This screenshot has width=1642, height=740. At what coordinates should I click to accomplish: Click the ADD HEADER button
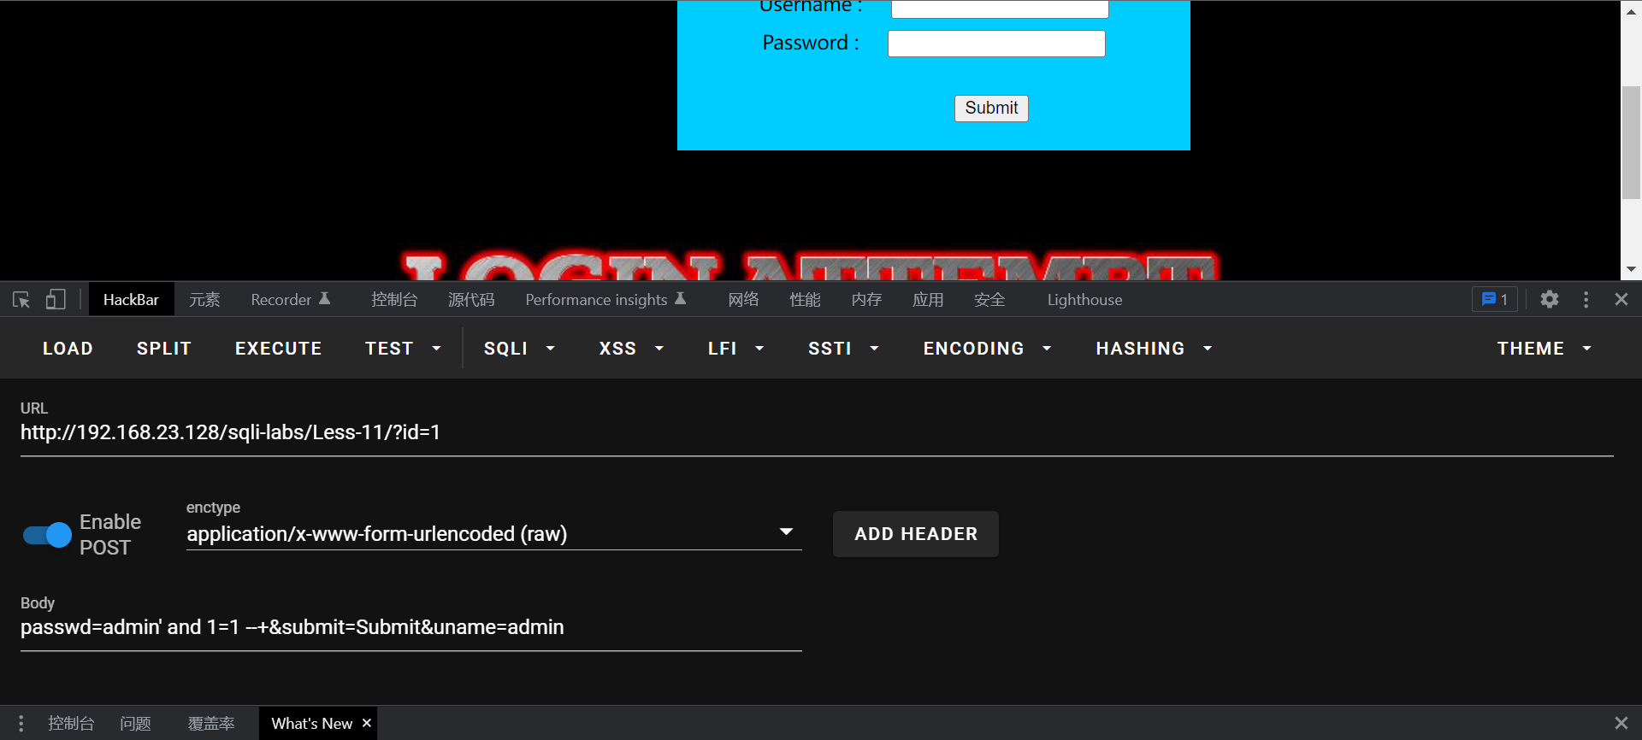coord(915,534)
